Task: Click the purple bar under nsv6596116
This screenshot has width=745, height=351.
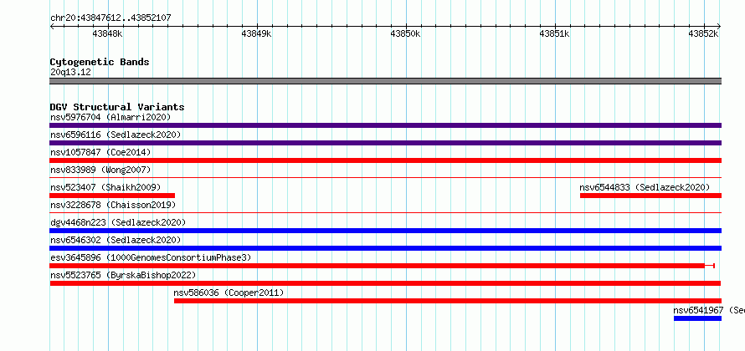Action: click(385, 143)
